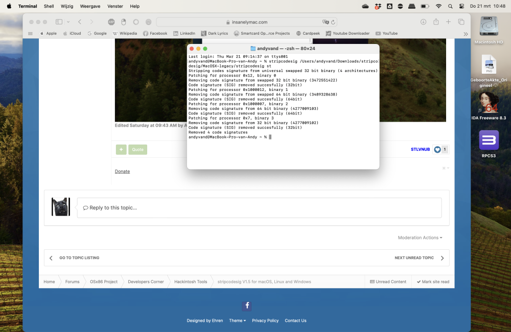Click the heart reaction icon
This screenshot has width=511, height=332.
point(437,150)
